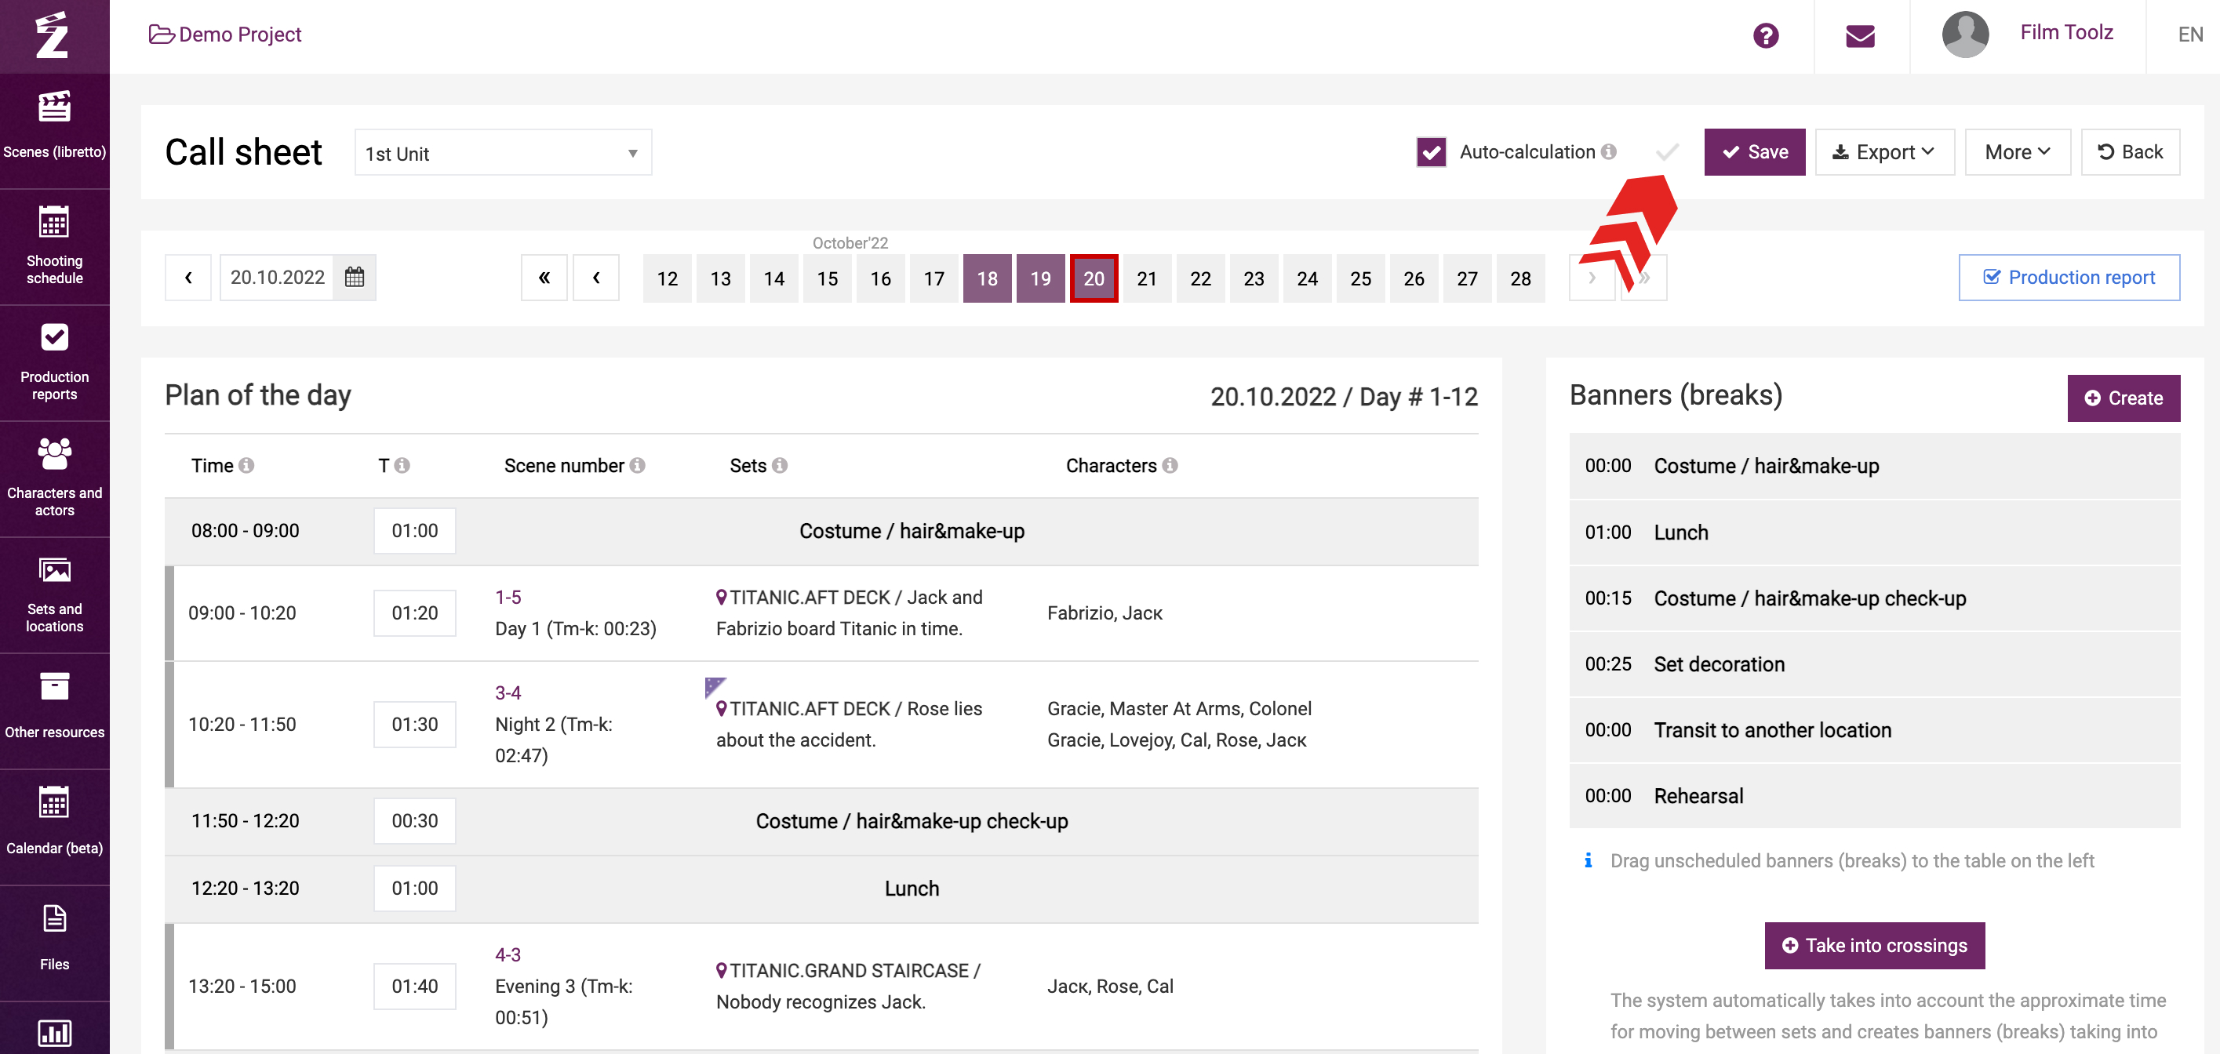Screen dimensions: 2220x1054
Task: Open Calendar (beta) in sidebar
Action: click(54, 826)
